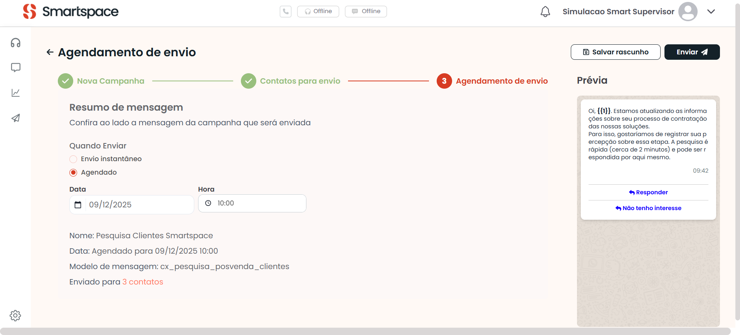Click the phone icon in header
This screenshot has width=740, height=335.
286,12
